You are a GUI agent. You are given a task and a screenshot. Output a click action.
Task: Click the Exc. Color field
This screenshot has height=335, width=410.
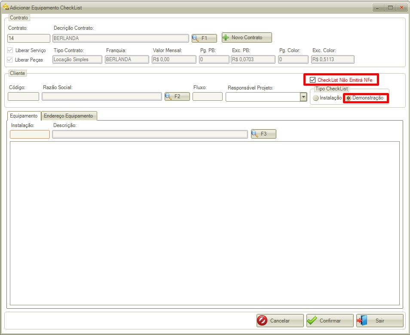(333, 59)
